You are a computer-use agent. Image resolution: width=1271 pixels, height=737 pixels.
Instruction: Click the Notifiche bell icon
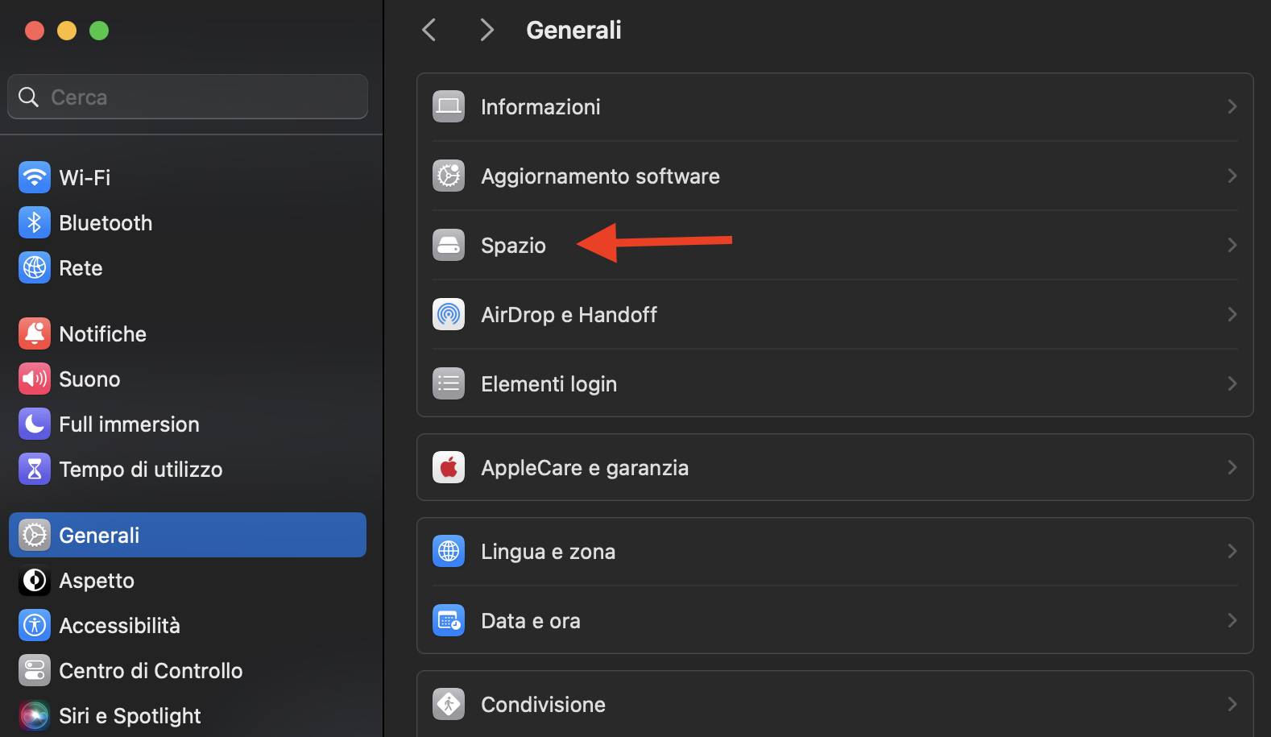(x=35, y=333)
